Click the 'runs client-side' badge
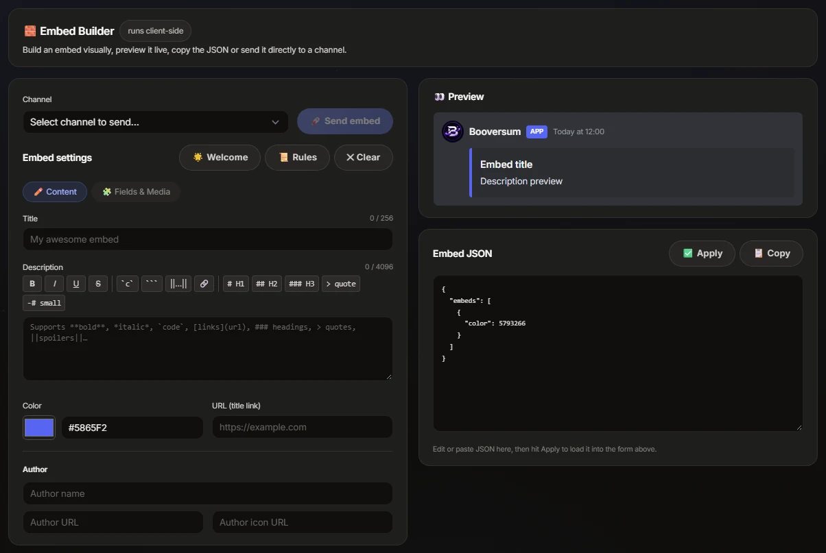The image size is (826, 553). click(155, 31)
